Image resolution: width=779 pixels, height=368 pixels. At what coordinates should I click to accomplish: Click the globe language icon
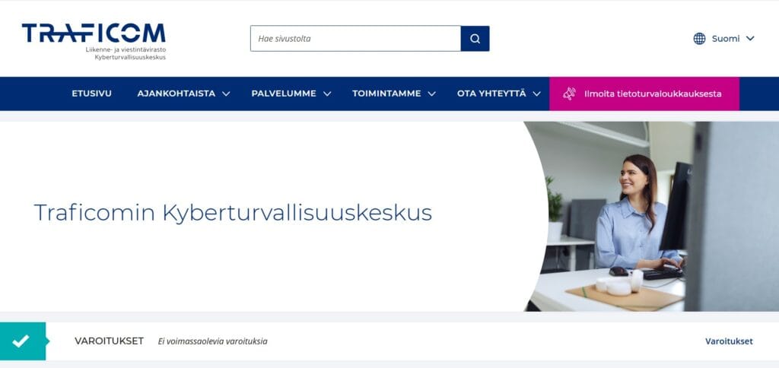pyautogui.click(x=699, y=39)
